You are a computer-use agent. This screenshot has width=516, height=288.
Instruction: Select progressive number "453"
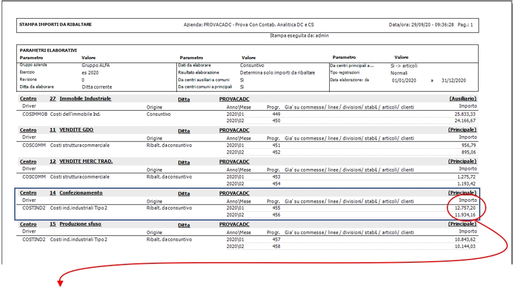(276, 177)
